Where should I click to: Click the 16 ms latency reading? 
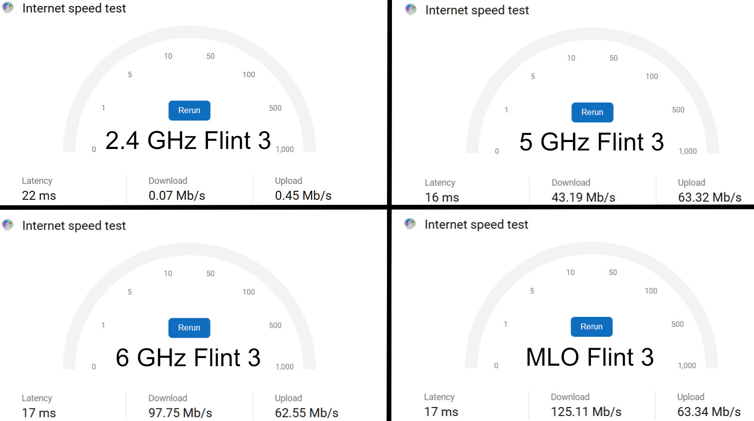pyautogui.click(x=442, y=198)
